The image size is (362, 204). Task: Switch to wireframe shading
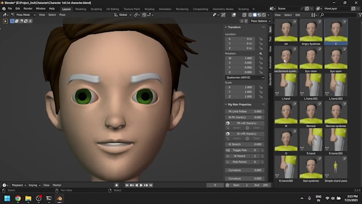point(250,15)
